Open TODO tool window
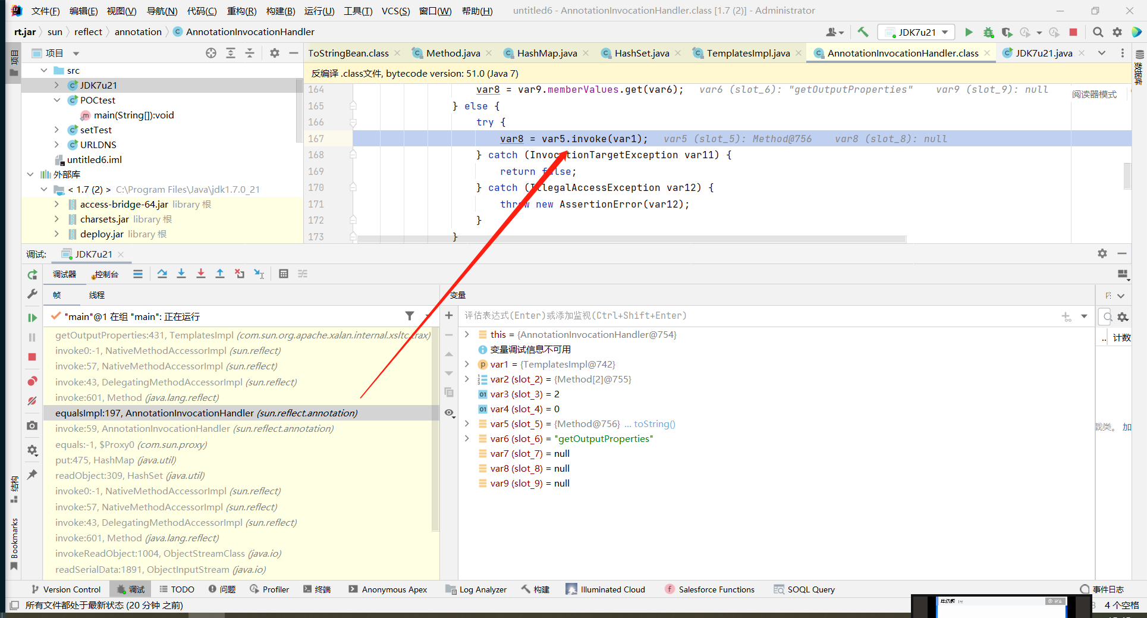The height and width of the screenshot is (618, 1147). click(x=177, y=589)
